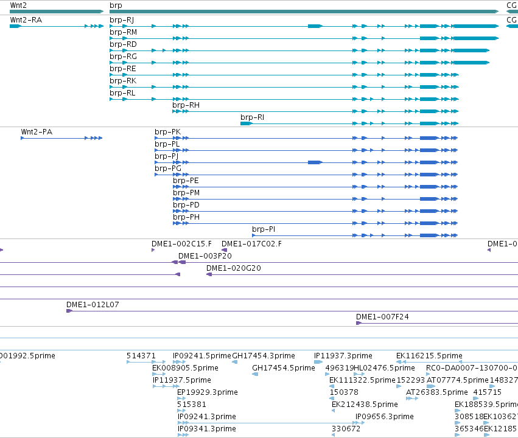
Task: Select transcript brp-RJ label
Action: 122,20
